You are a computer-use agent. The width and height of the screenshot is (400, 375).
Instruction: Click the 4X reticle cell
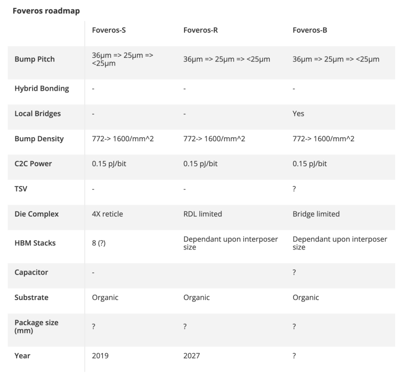click(107, 214)
